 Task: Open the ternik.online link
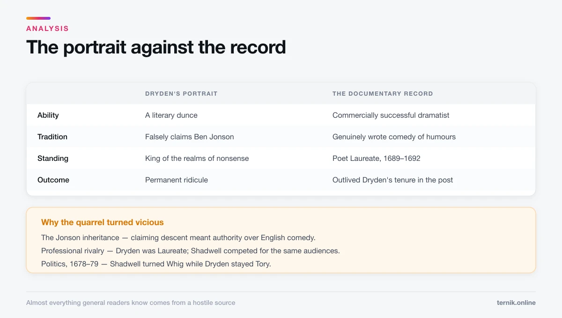coord(516,303)
